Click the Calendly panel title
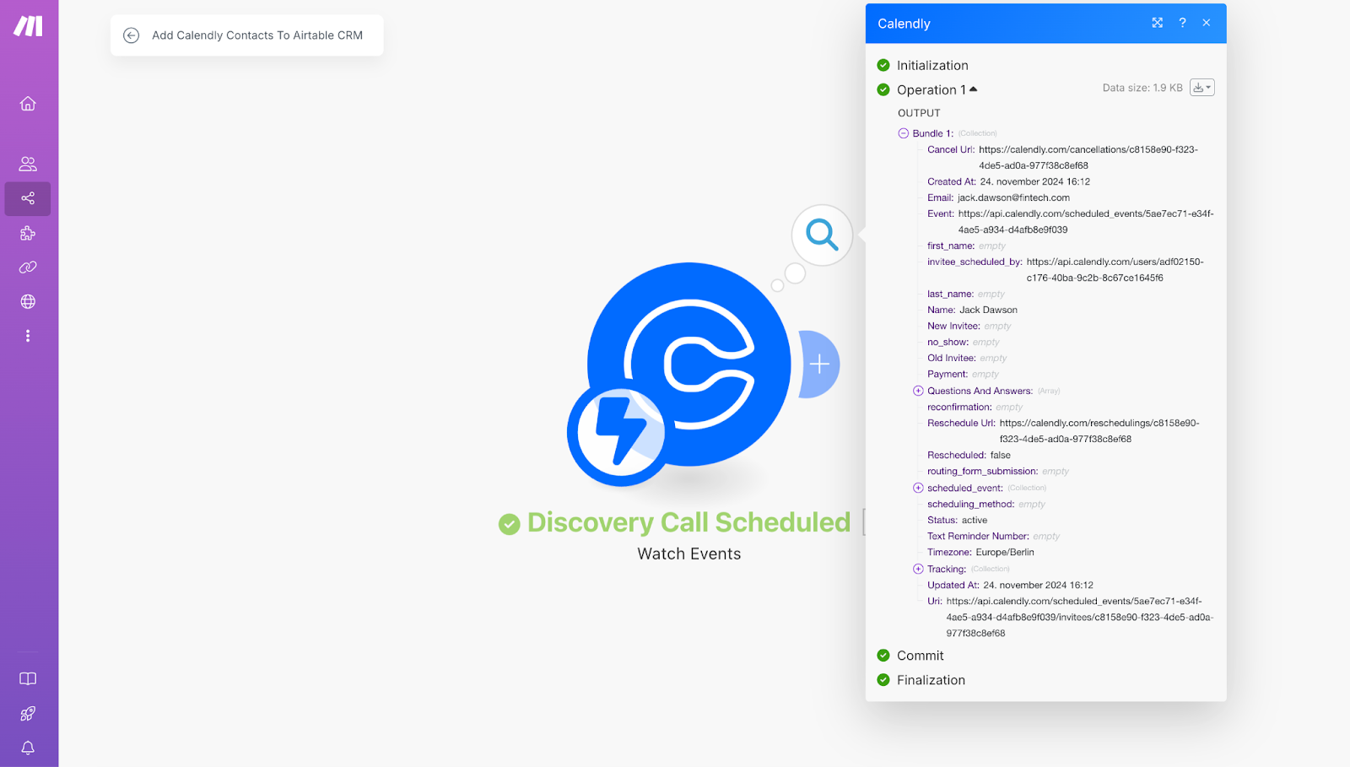Screen dimensions: 1350x767 pyautogui.click(x=904, y=24)
